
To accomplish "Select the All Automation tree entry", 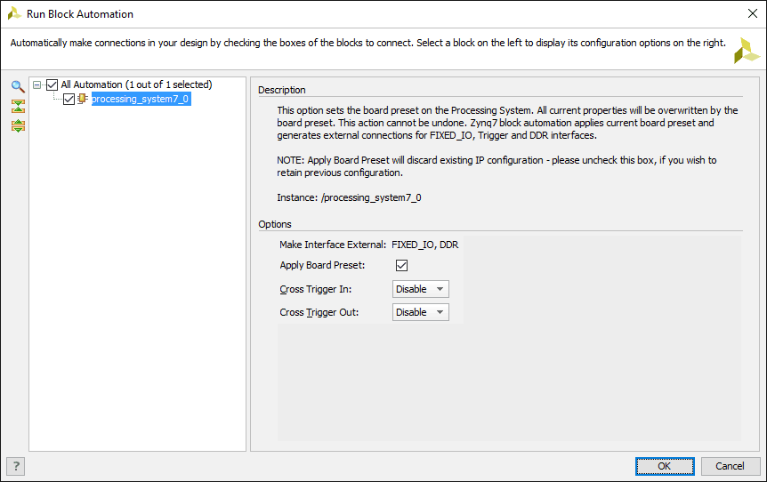I will [x=135, y=84].
